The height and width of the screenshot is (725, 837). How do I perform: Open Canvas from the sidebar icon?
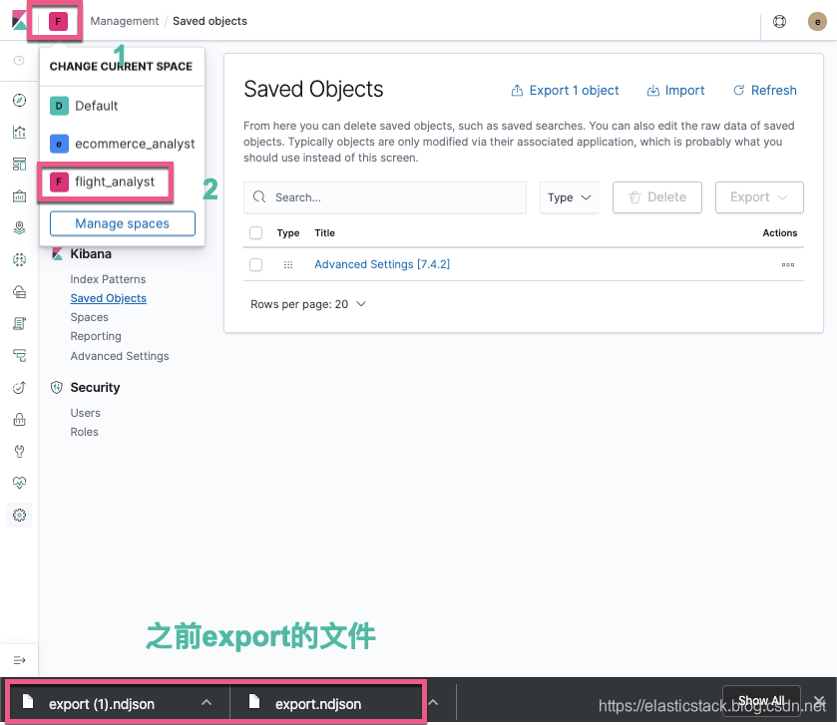(19, 196)
